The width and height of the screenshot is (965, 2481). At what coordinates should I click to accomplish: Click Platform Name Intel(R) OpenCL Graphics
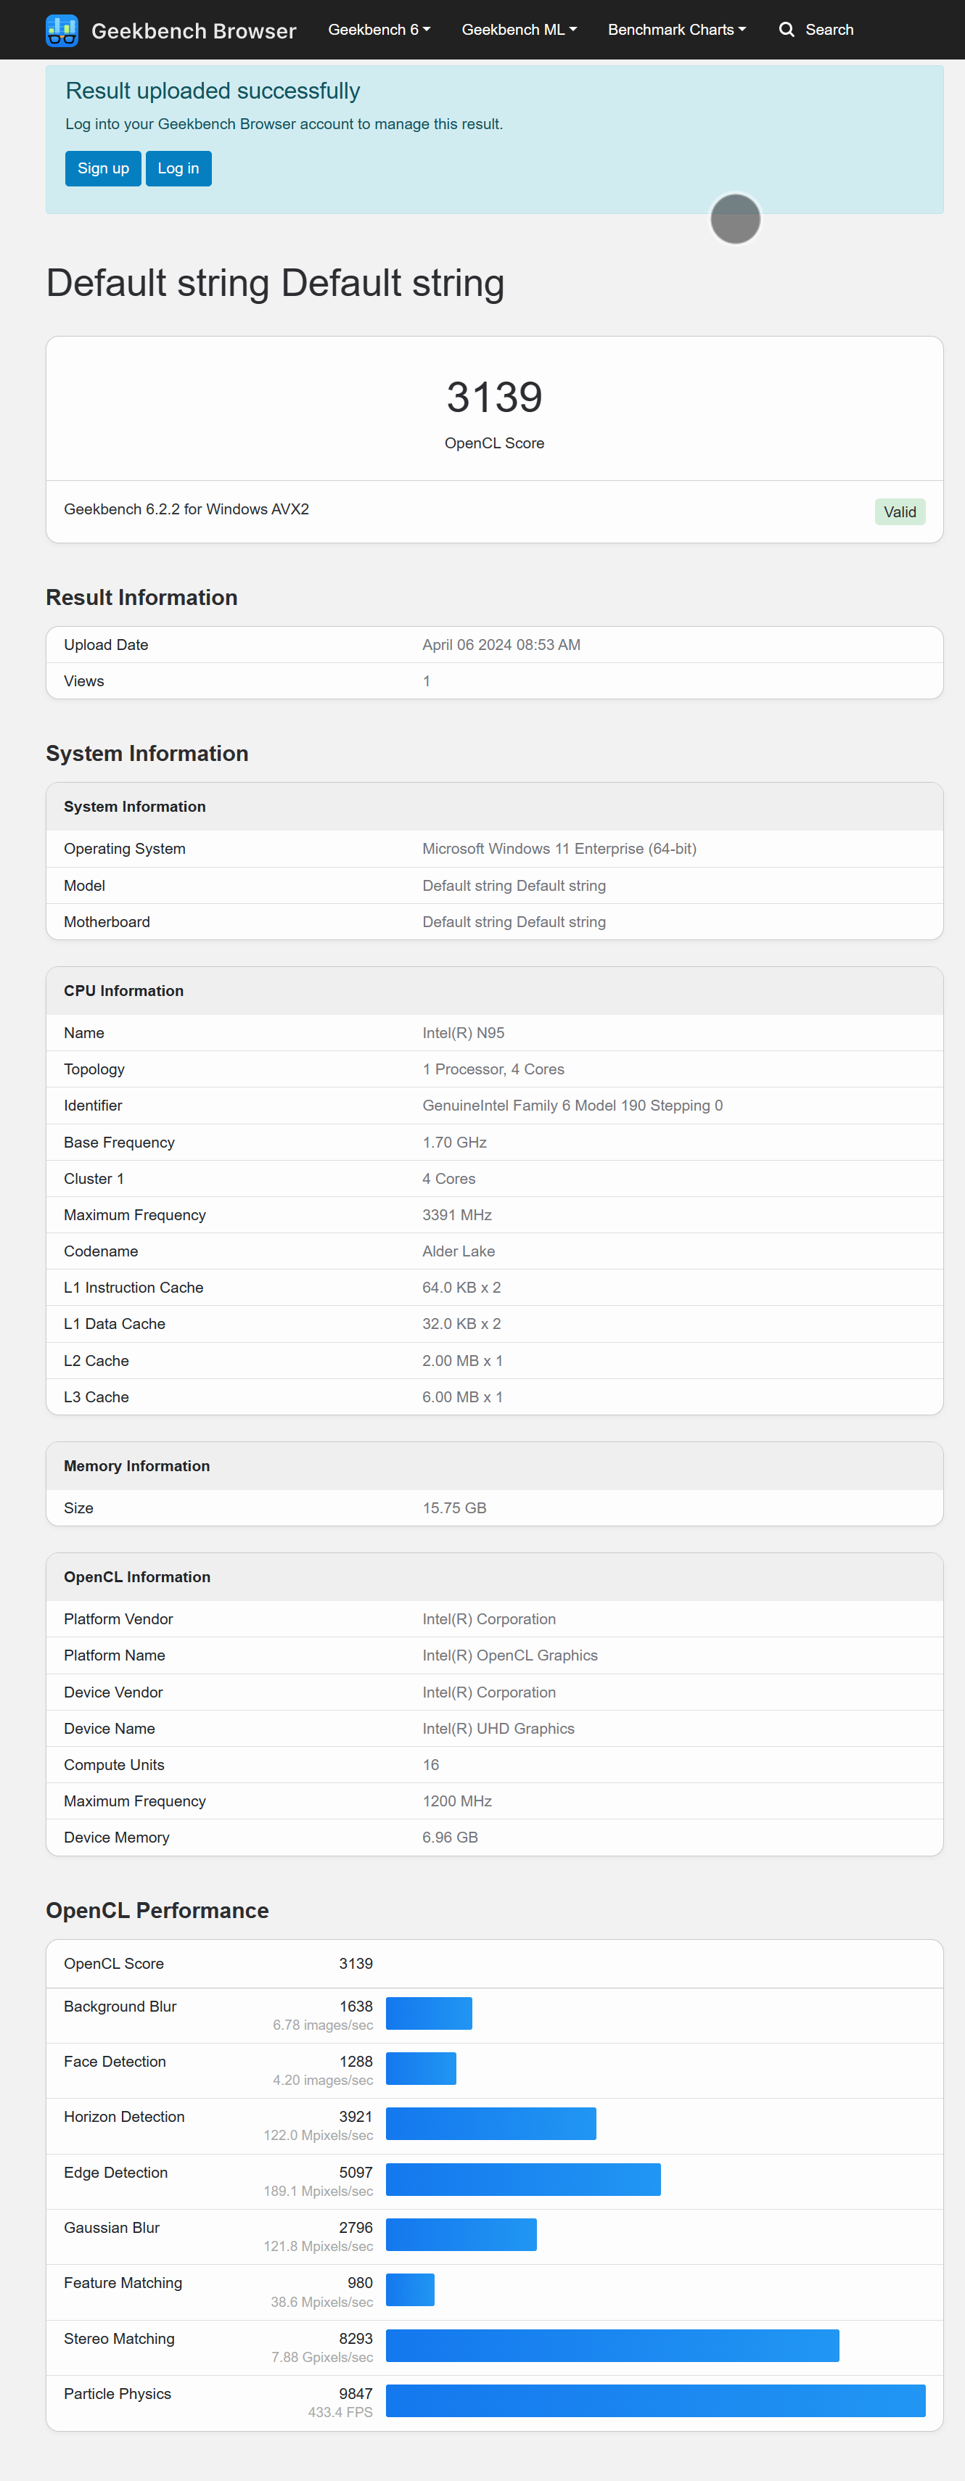[509, 1655]
